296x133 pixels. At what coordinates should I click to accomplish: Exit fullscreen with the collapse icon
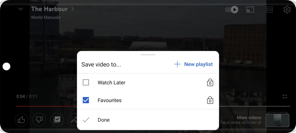click(x=285, y=97)
